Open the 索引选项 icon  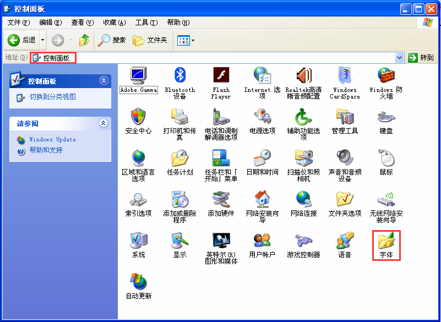point(138,199)
